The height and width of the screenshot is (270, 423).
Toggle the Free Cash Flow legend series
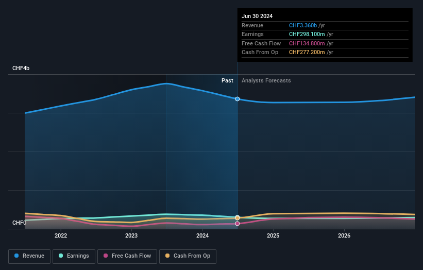pos(127,256)
